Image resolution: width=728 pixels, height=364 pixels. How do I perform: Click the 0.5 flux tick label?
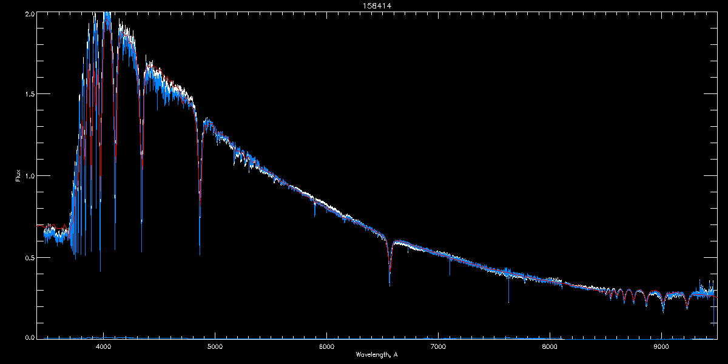(x=30, y=257)
